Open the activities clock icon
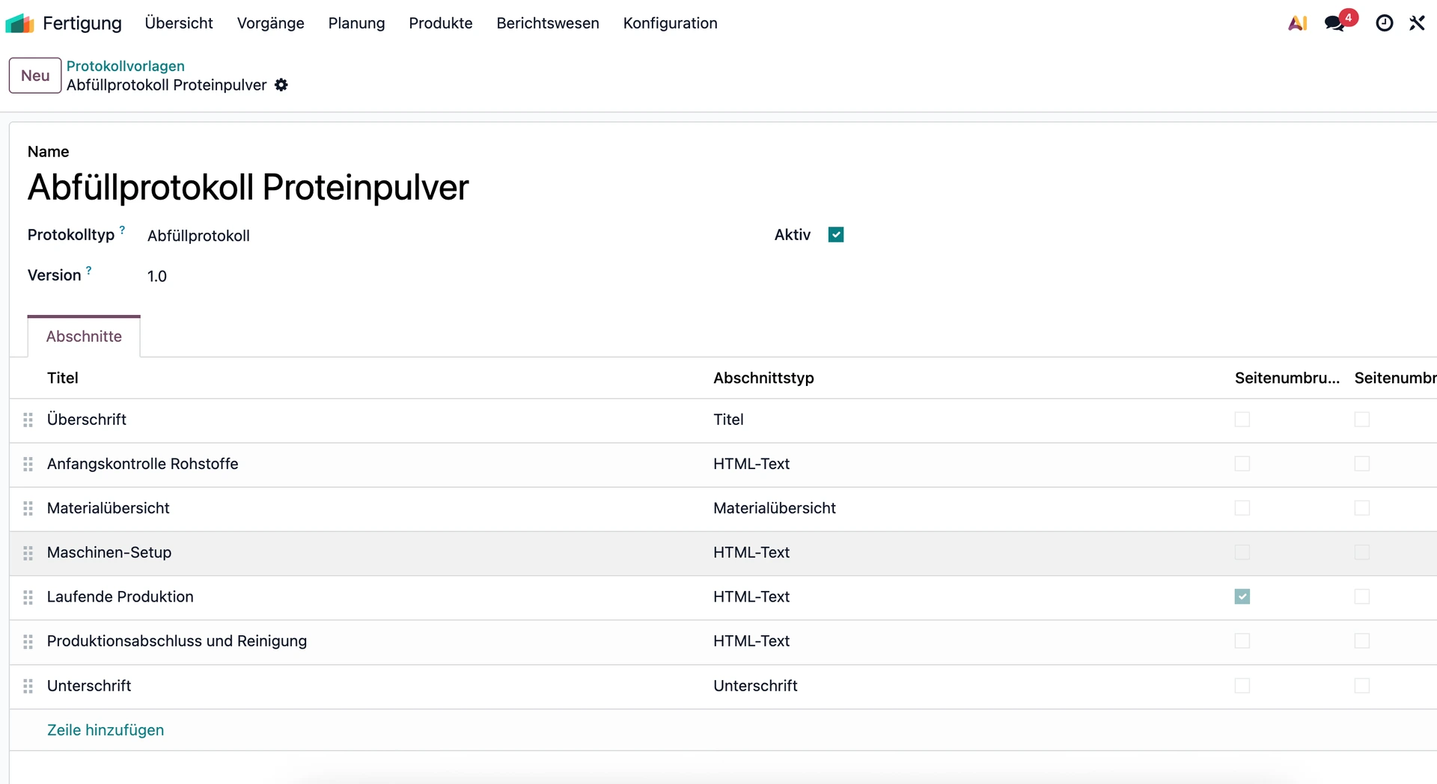Screen dimensions: 1437x784 (x=1385, y=23)
